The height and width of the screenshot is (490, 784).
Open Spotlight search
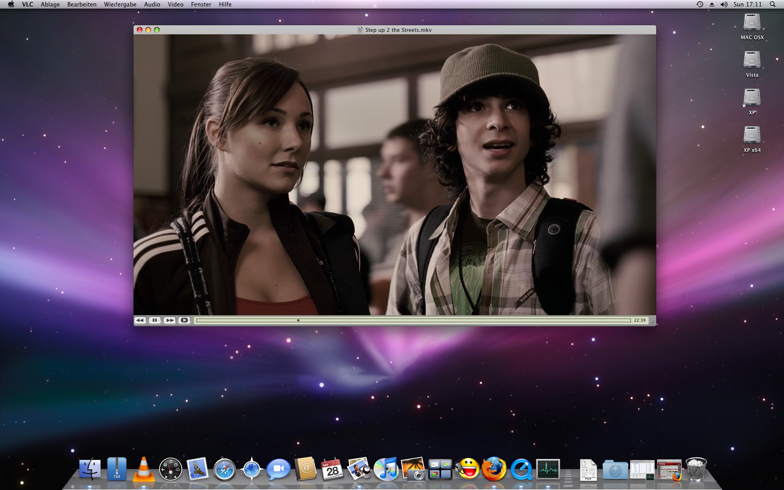pos(773,4)
